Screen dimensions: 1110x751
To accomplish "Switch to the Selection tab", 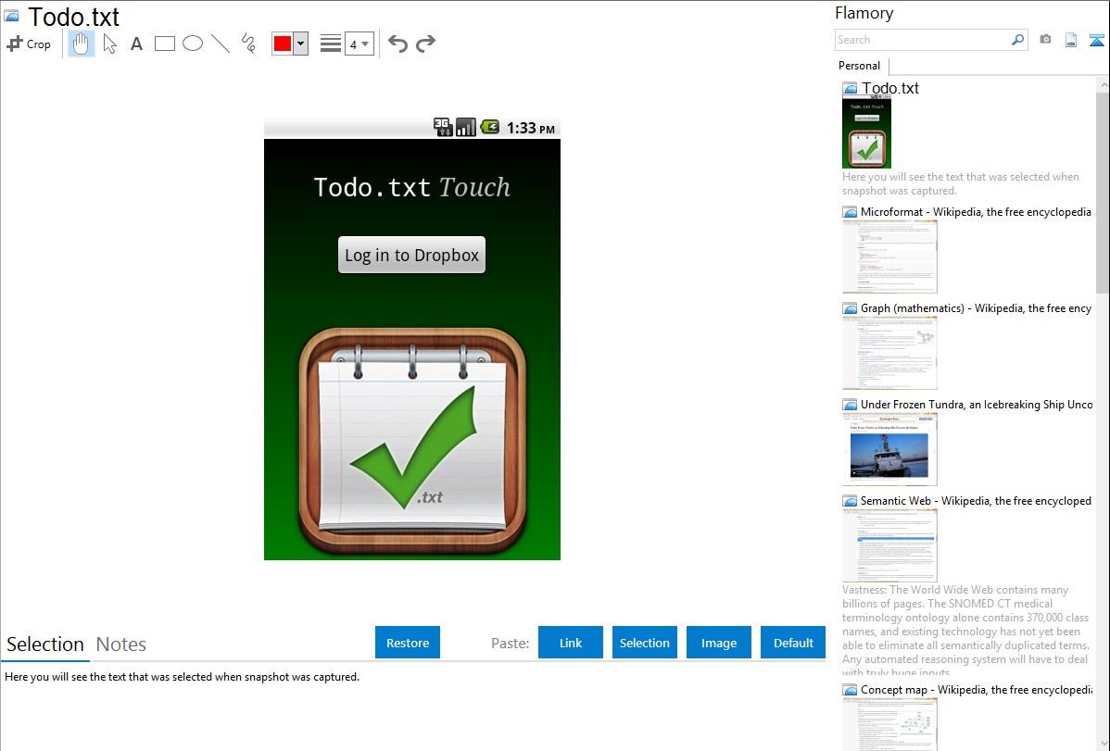I will click(45, 645).
